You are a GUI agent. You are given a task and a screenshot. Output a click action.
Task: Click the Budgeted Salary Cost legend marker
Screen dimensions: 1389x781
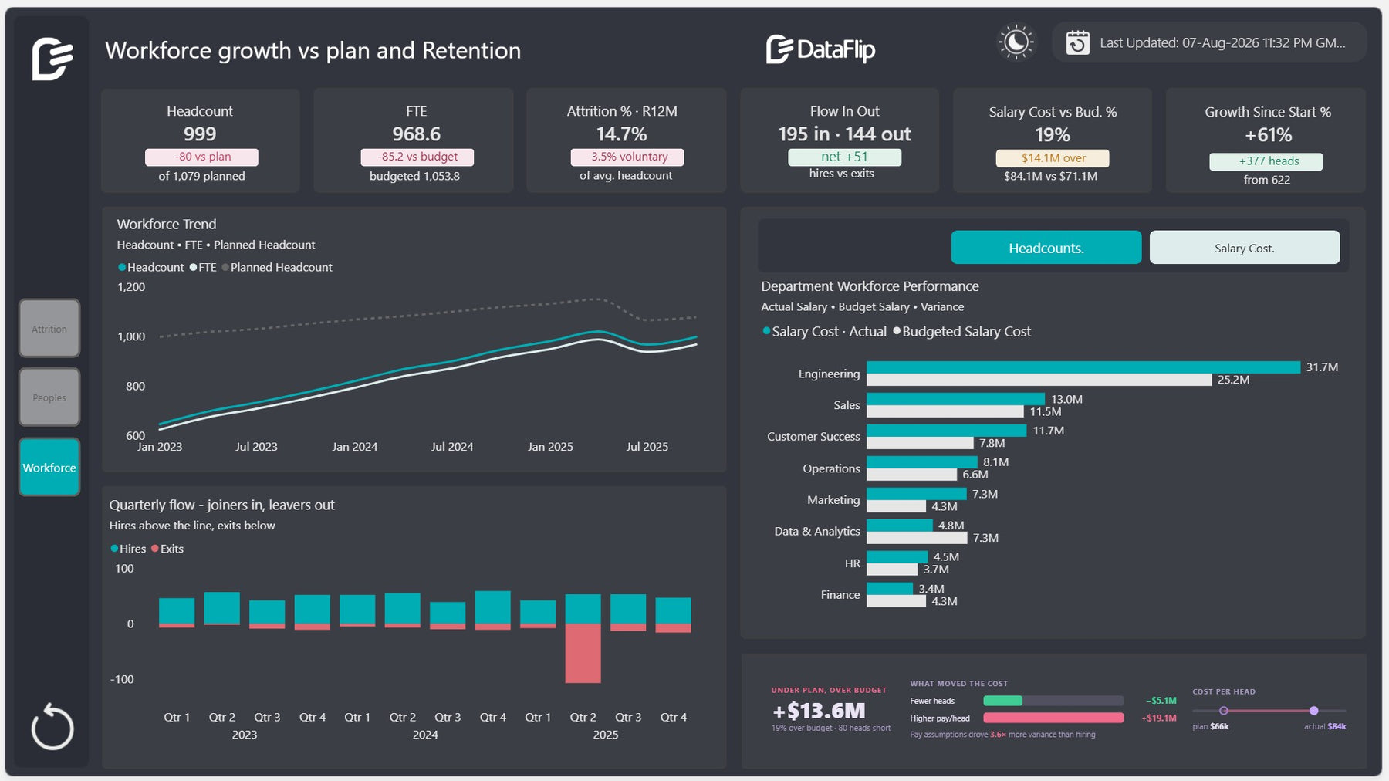(x=897, y=331)
